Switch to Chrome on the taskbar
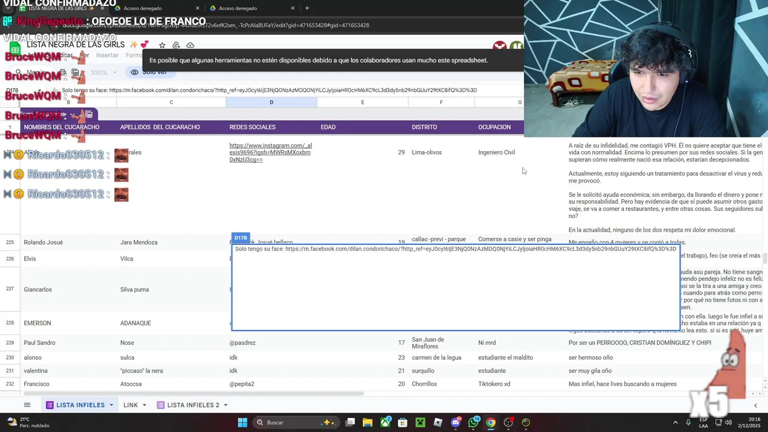768x432 pixels. 491,422
